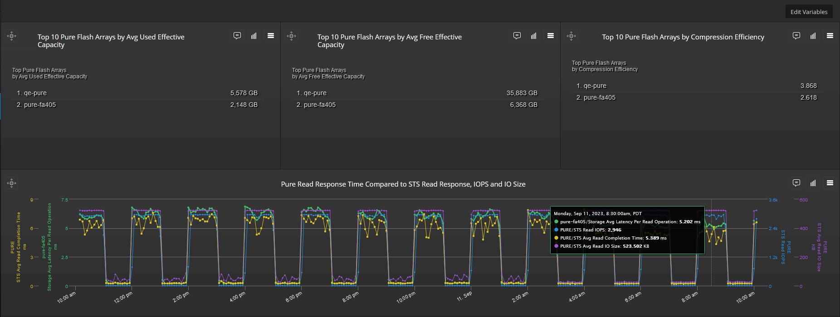Open chart options on Pure Read Response widget

(x=813, y=183)
